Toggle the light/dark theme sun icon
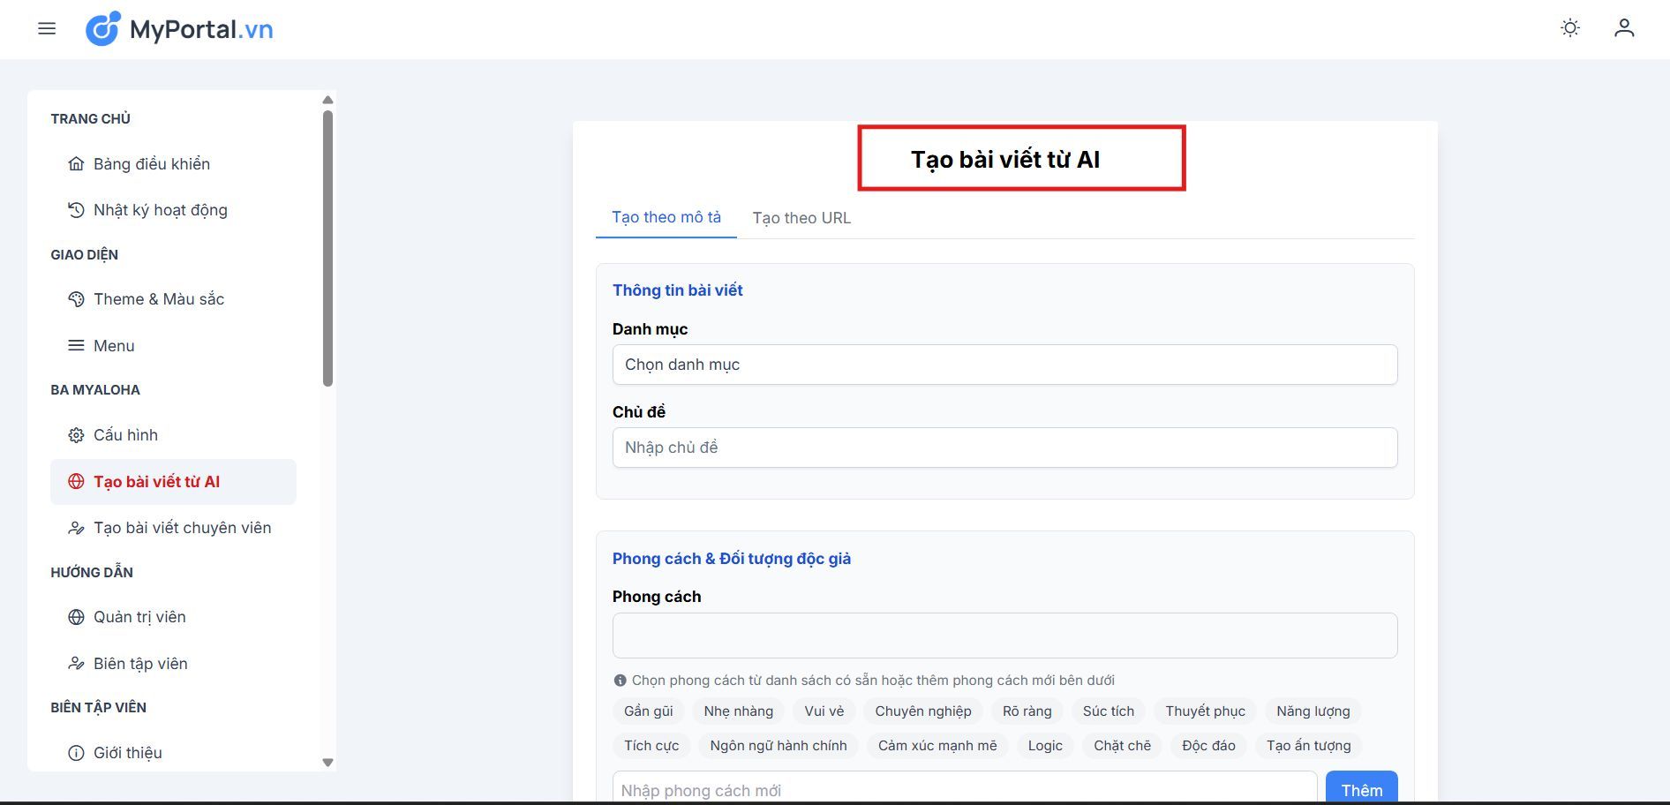1670x805 pixels. click(x=1569, y=28)
